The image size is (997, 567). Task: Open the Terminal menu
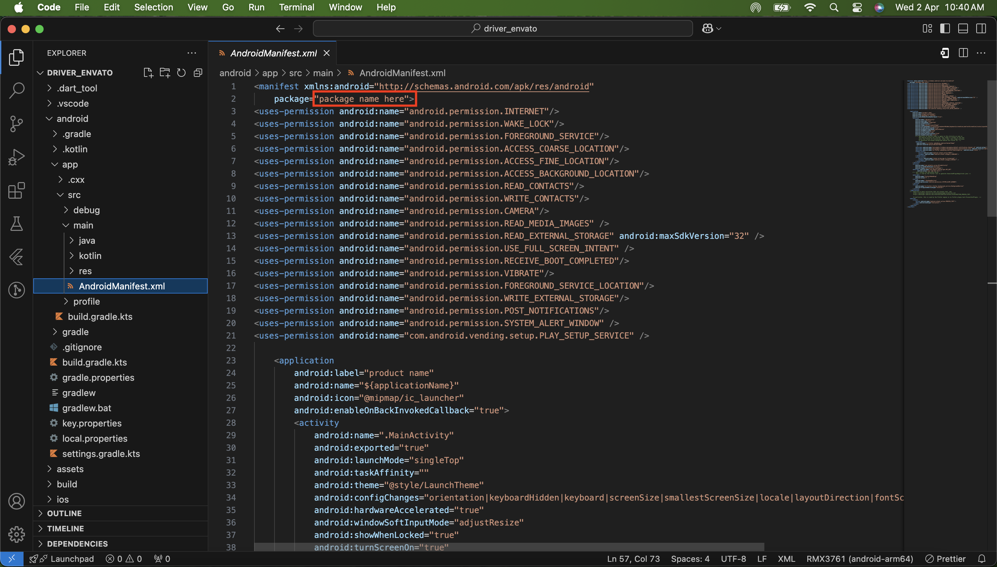pyautogui.click(x=296, y=7)
